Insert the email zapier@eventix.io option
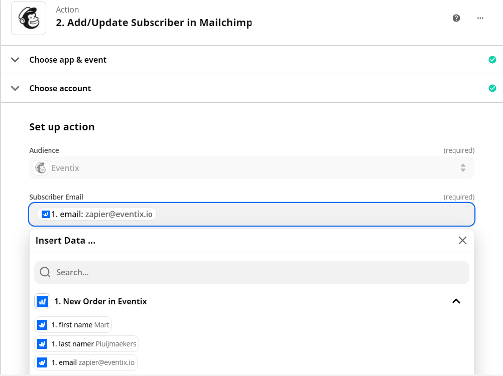 pos(86,362)
